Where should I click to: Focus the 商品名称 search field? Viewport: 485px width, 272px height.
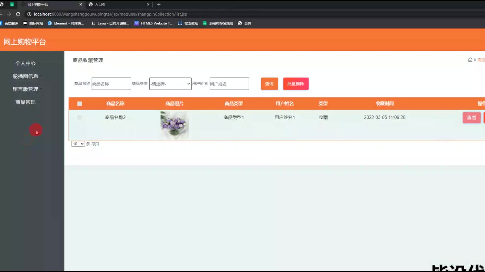pos(111,84)
